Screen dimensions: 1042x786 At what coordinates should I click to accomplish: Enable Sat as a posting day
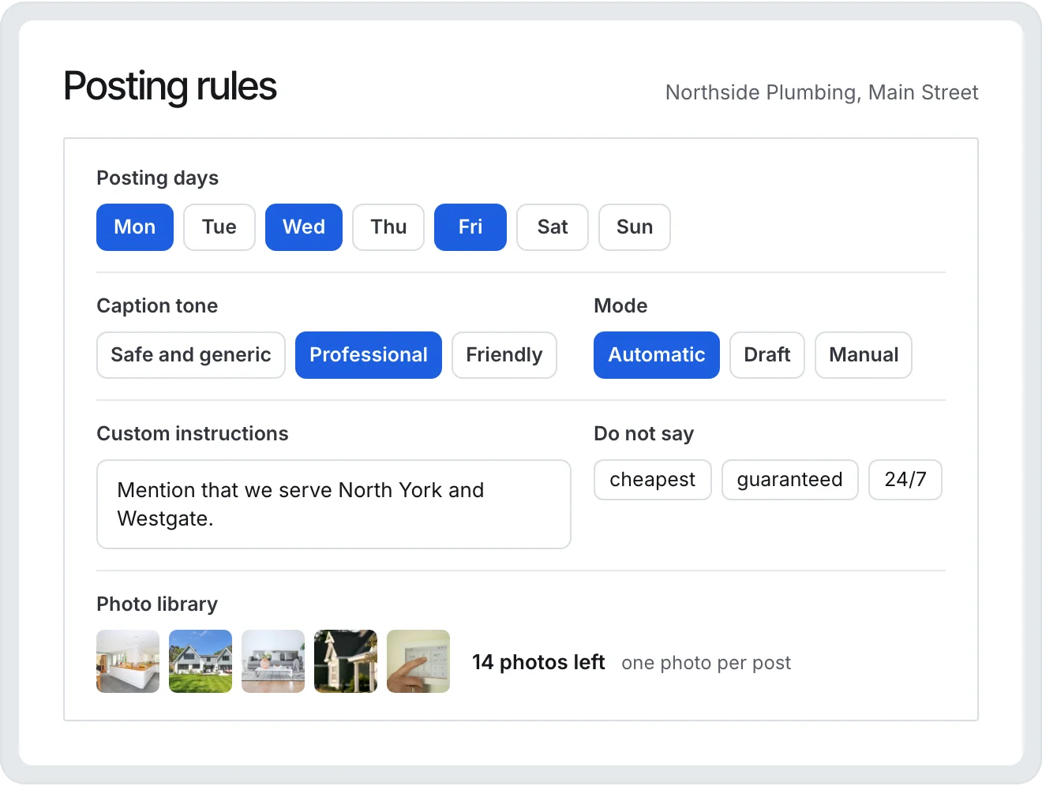pos(553,227)
